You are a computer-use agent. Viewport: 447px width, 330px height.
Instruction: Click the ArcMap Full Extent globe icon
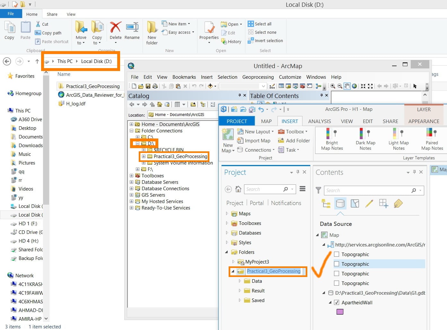354,86
